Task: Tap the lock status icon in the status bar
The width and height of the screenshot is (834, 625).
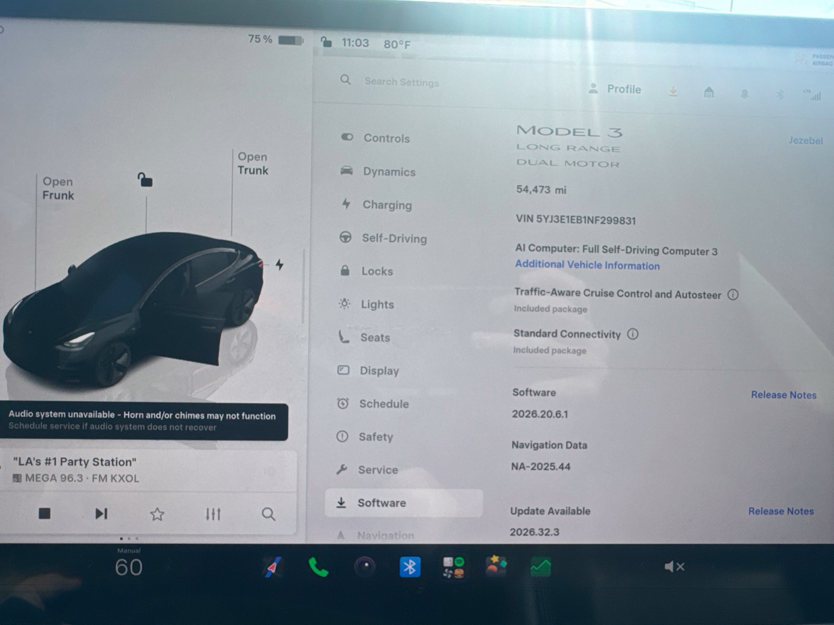Action: tap(326, 42)
